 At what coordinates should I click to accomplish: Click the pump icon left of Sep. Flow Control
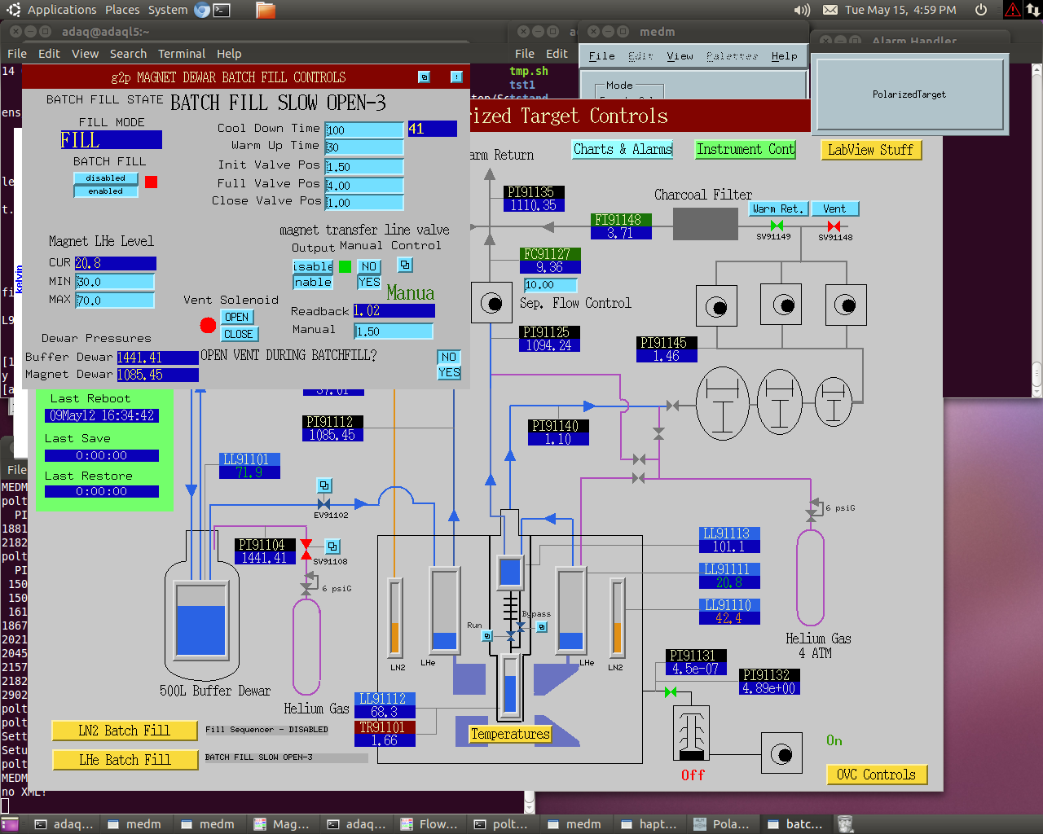(491, 304)
